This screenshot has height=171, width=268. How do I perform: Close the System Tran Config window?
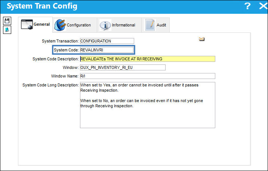[263, 6]
